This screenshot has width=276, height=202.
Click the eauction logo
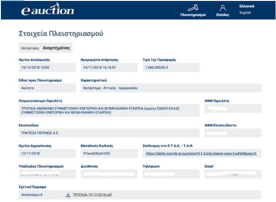[x=47, y=9]
